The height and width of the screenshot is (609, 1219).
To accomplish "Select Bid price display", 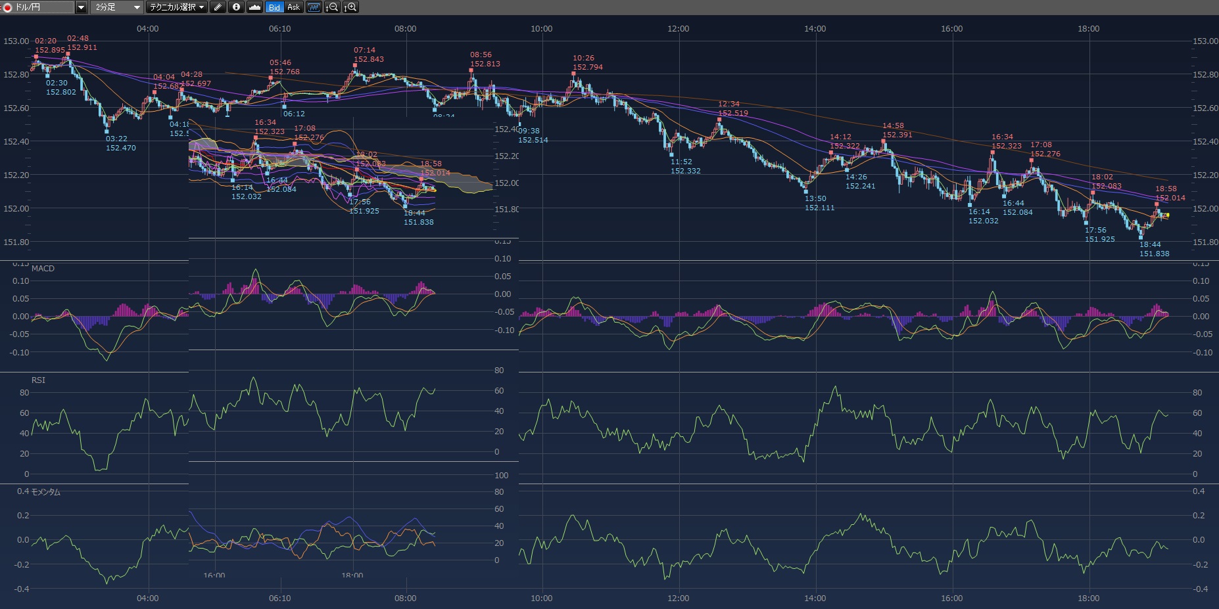I will coord(274,7).
